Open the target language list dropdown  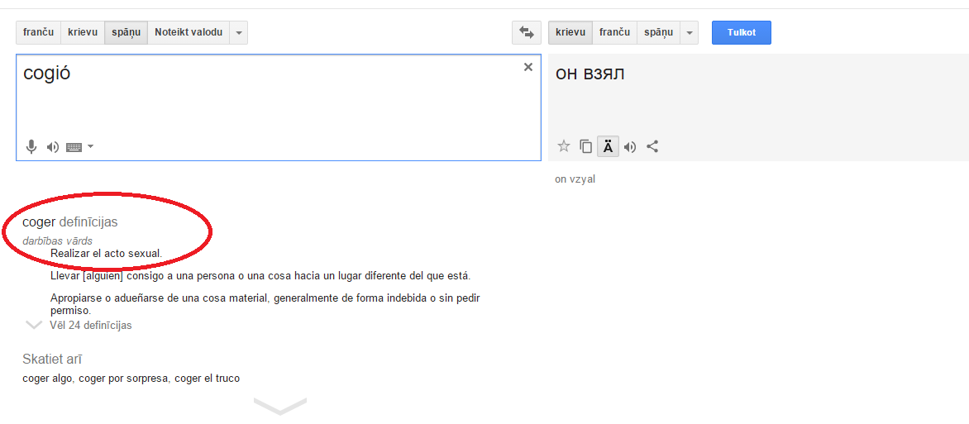689,33
